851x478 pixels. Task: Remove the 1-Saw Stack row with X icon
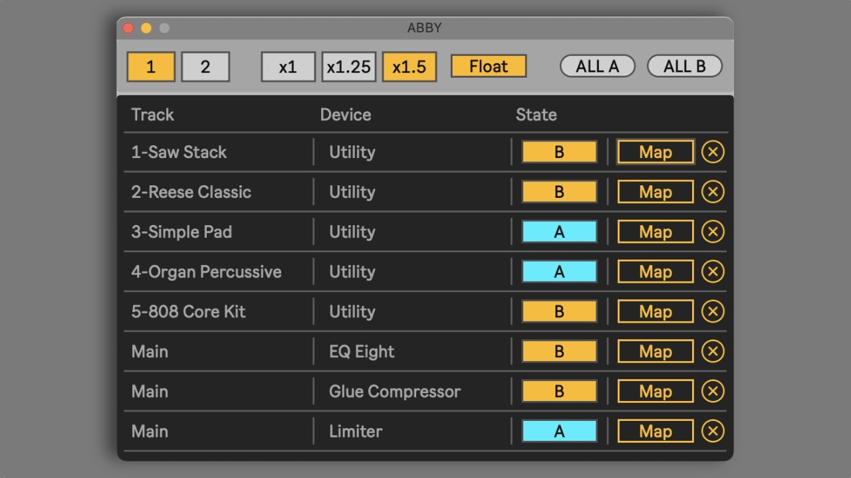point(713,152)
